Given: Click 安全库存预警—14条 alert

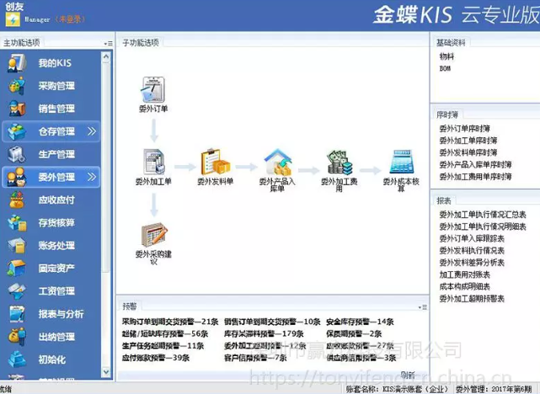Looking at the screenshot, I should pos(360,322).
